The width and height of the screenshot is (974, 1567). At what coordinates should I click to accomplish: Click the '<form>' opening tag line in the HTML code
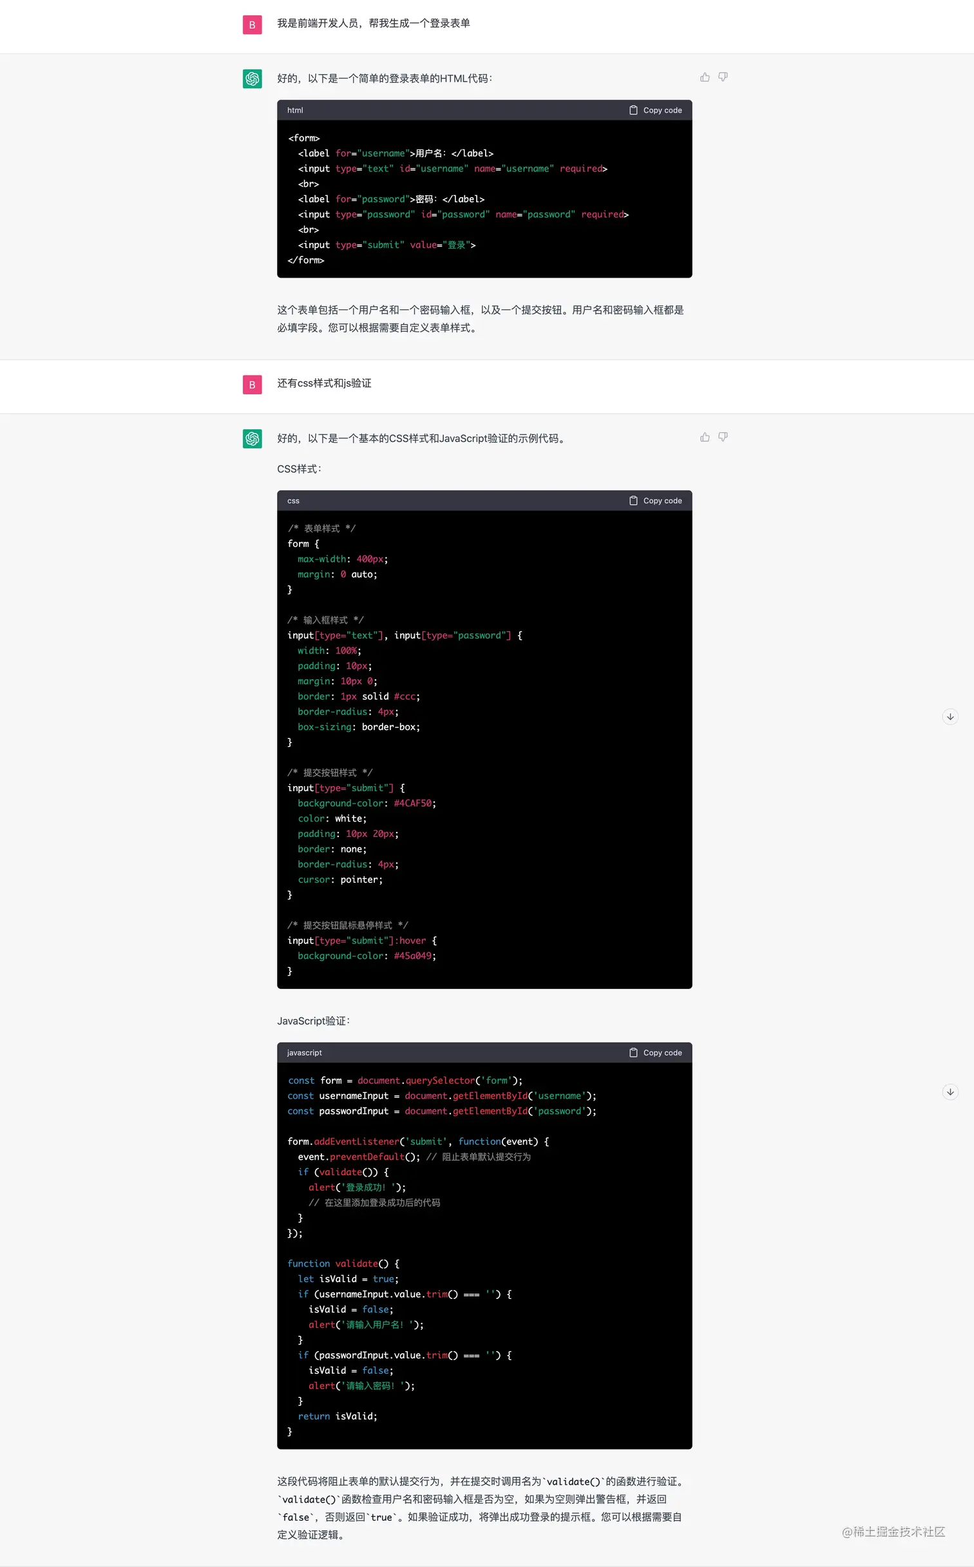pyautogui.click(x=303, y=138)
